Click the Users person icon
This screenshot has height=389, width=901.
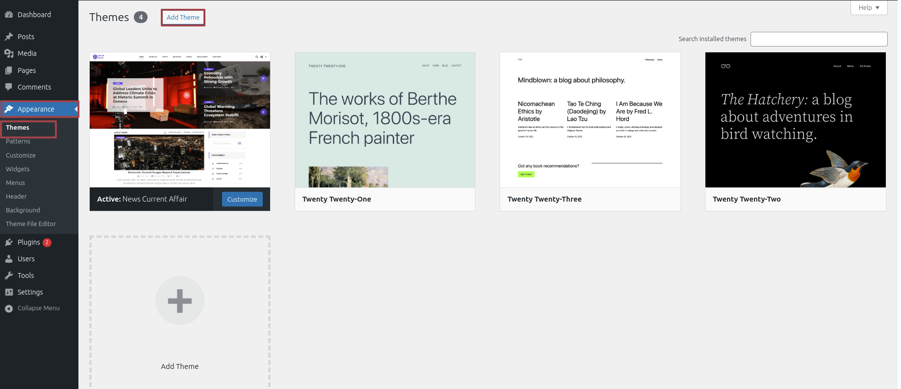click(9, 259)
